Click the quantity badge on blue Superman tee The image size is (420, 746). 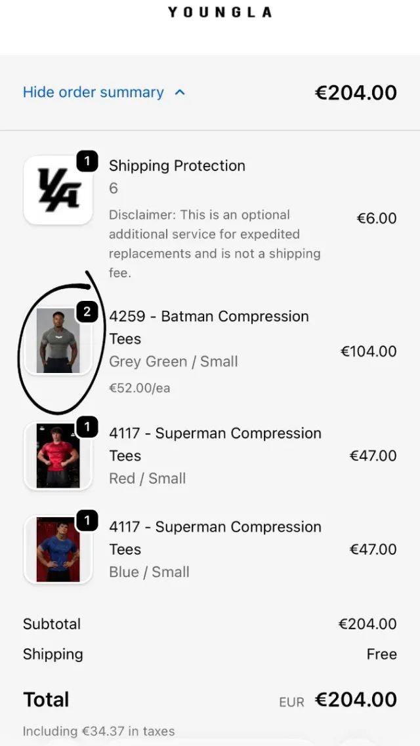tap(86, 520)
